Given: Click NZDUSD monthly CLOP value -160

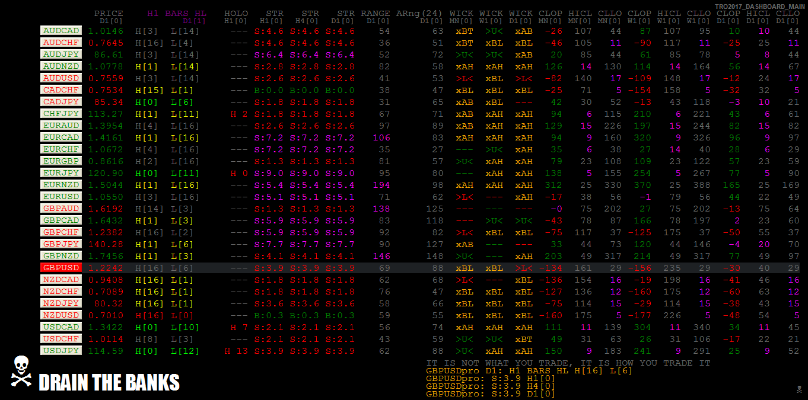Looking at the screenshot, I should click(551, 315).
